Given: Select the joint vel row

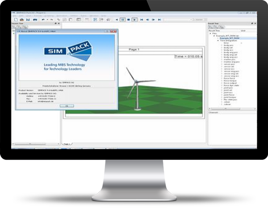Looking at the screenshot, I should [228, 90].
